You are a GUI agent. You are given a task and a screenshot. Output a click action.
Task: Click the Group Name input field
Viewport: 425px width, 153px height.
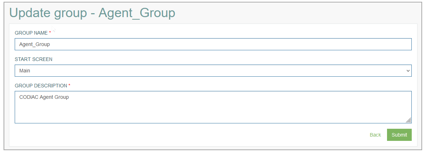[x=213, y=44]
